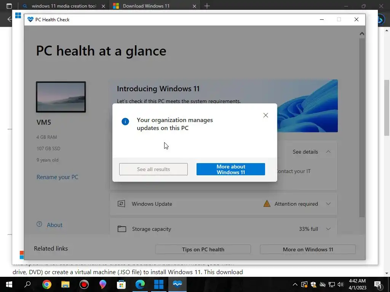390x292 pixels.
Task: Click the Windows Security tray icon
Action: click(x=313, y=284)
